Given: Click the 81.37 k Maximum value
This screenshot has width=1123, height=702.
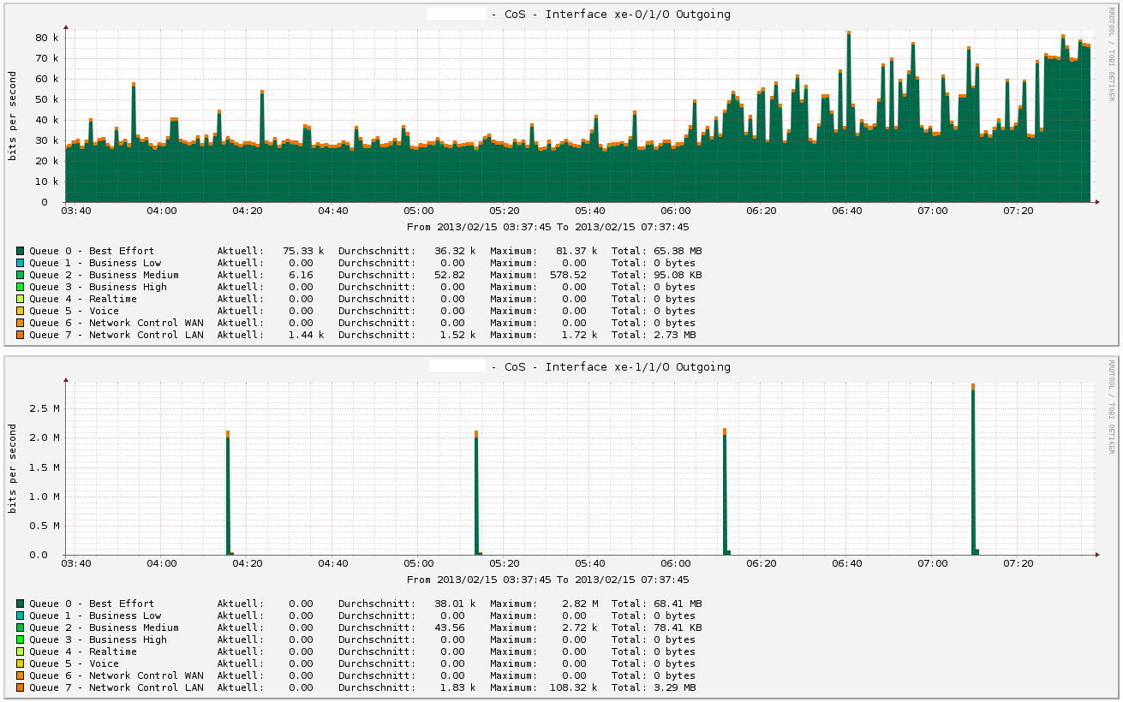Looking at the screenshot, I should point(576,251).
